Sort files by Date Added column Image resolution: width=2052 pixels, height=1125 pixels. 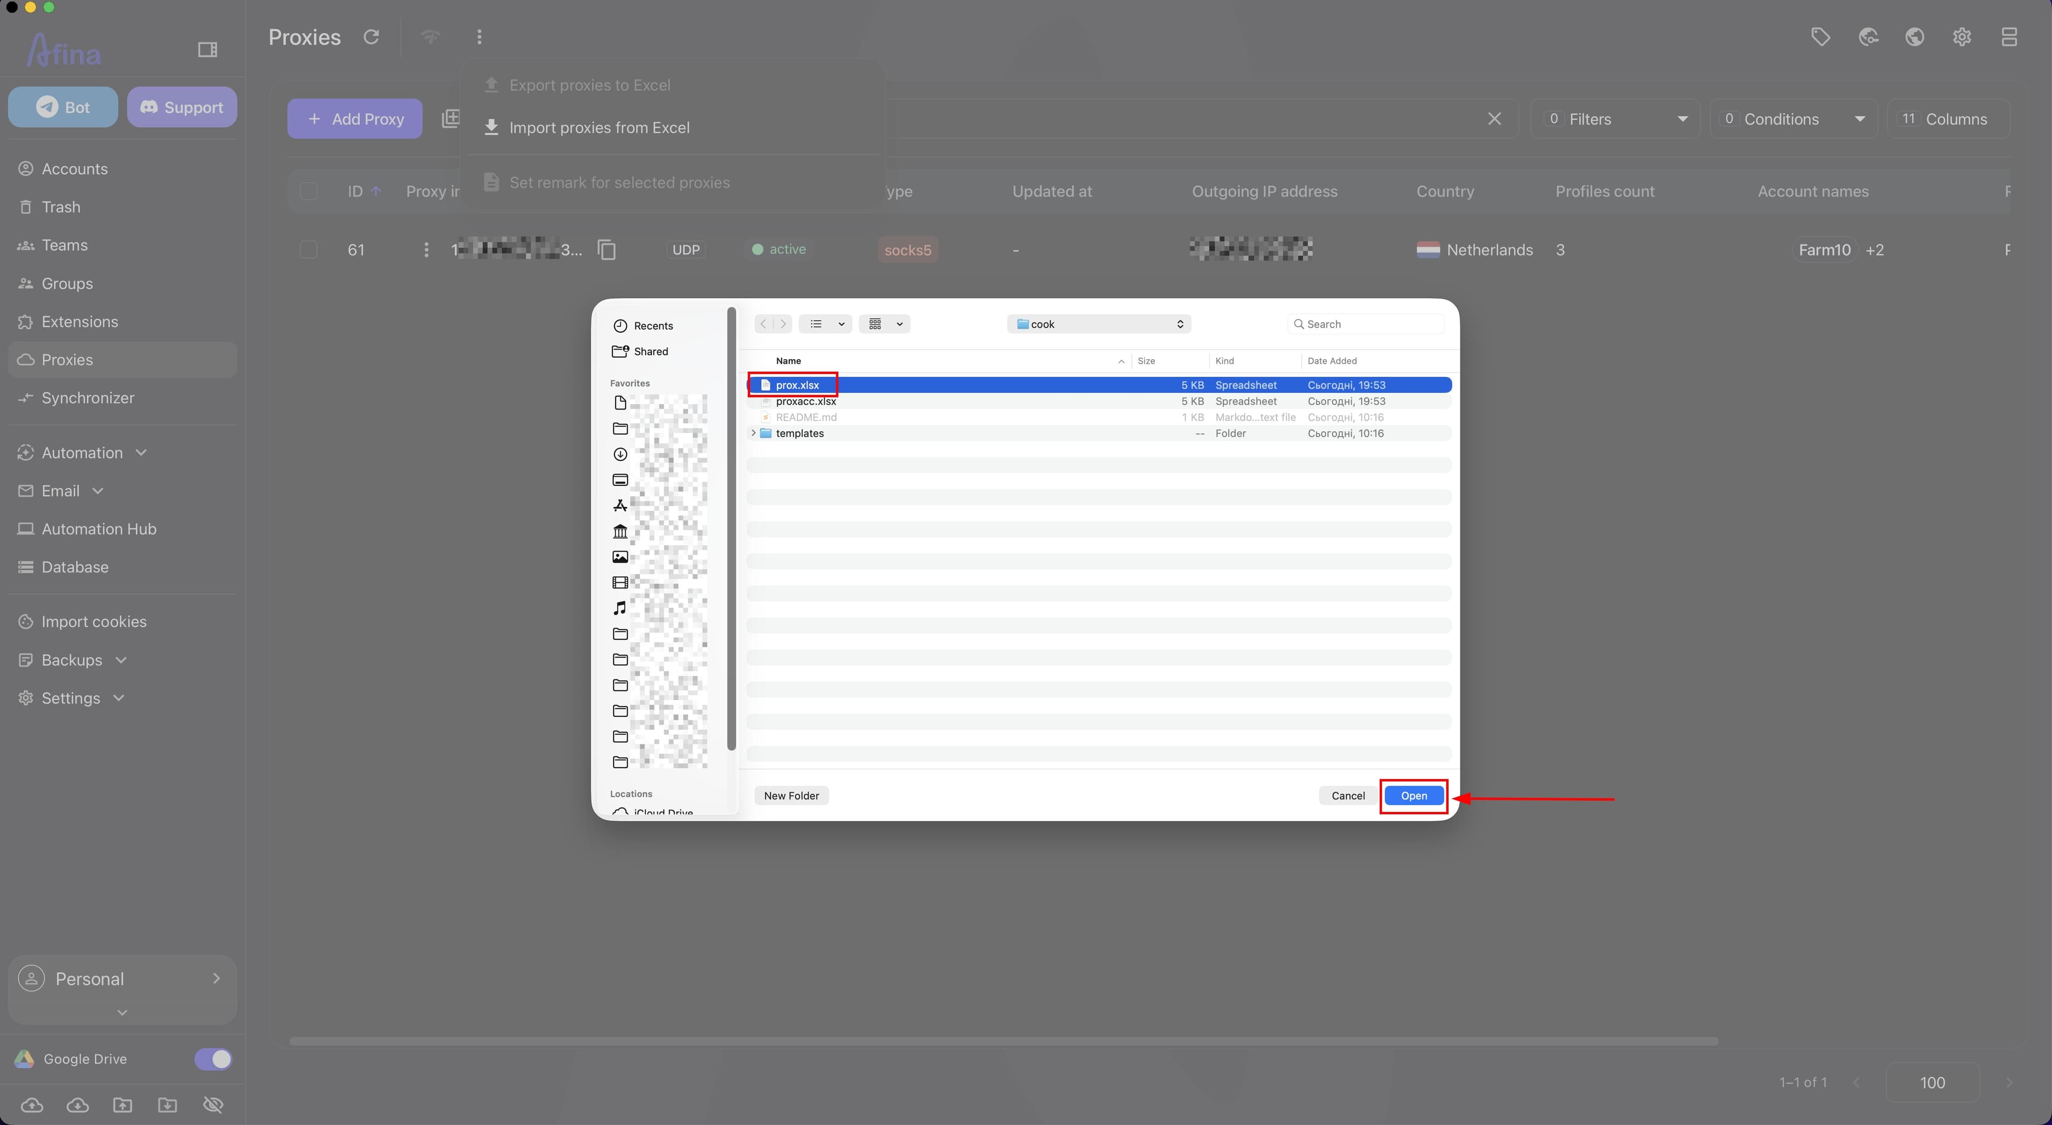click(x=1332, y=360)
